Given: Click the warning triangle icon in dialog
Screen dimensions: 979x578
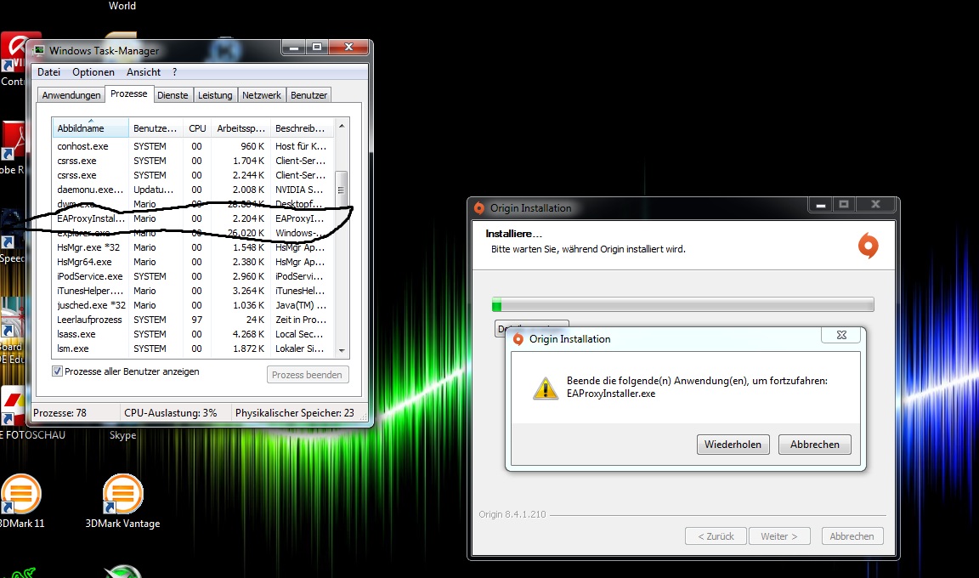Looking at the screenshot, I should pos(545,388).
